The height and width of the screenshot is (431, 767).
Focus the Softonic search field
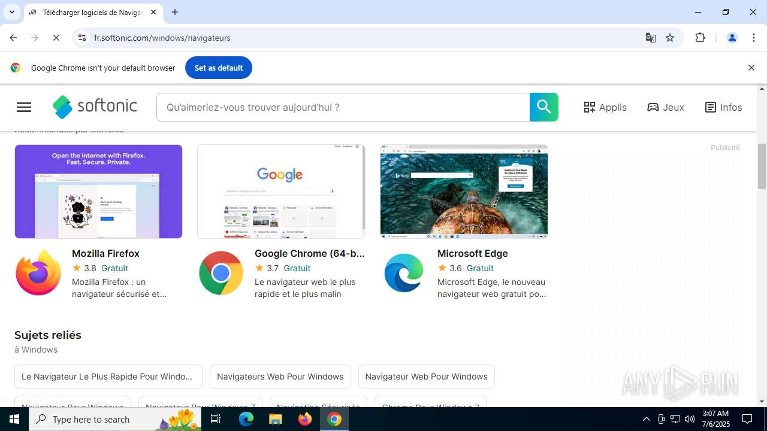point(343,107)
